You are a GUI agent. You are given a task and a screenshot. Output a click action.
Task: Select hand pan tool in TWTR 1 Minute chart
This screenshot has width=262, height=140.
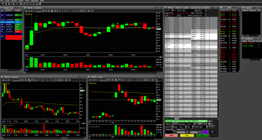[x=55, y=11]
